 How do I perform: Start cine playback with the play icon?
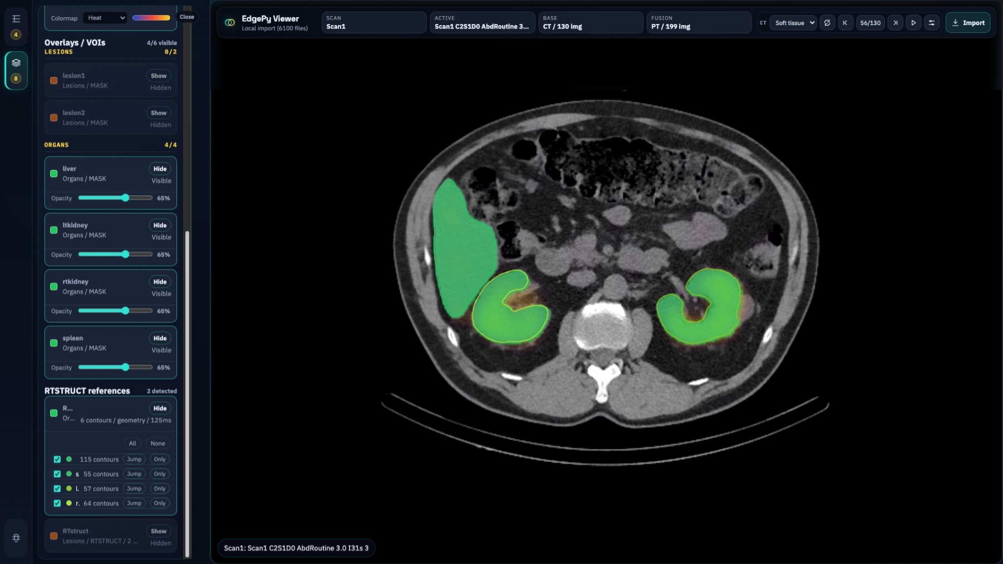[x=913, y=23]
